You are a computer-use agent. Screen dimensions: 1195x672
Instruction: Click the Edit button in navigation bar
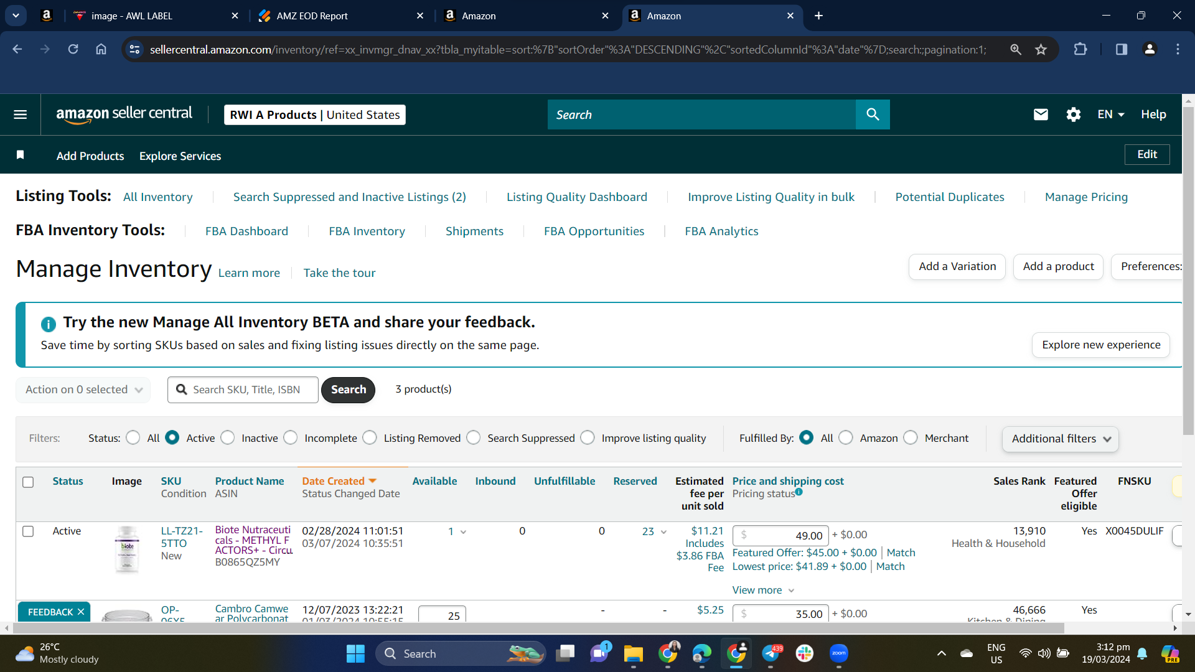(1147, 154)
